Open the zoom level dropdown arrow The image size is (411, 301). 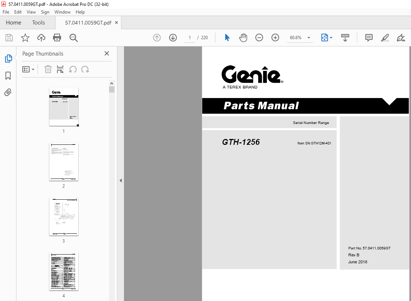309,38
